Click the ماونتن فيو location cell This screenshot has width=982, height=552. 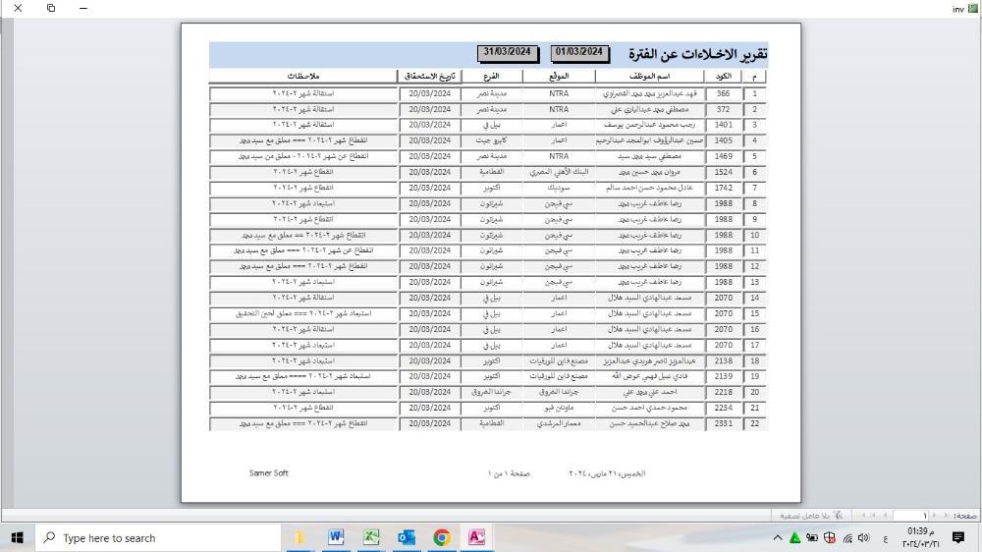tap(559, 408)
